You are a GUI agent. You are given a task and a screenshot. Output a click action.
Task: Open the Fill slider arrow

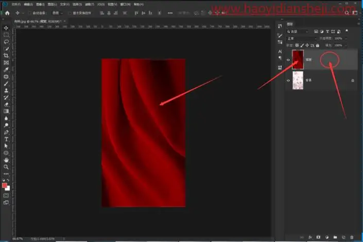coord(346,46)
